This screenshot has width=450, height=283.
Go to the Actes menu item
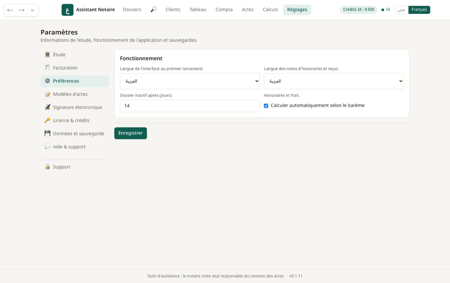[247, 10]
